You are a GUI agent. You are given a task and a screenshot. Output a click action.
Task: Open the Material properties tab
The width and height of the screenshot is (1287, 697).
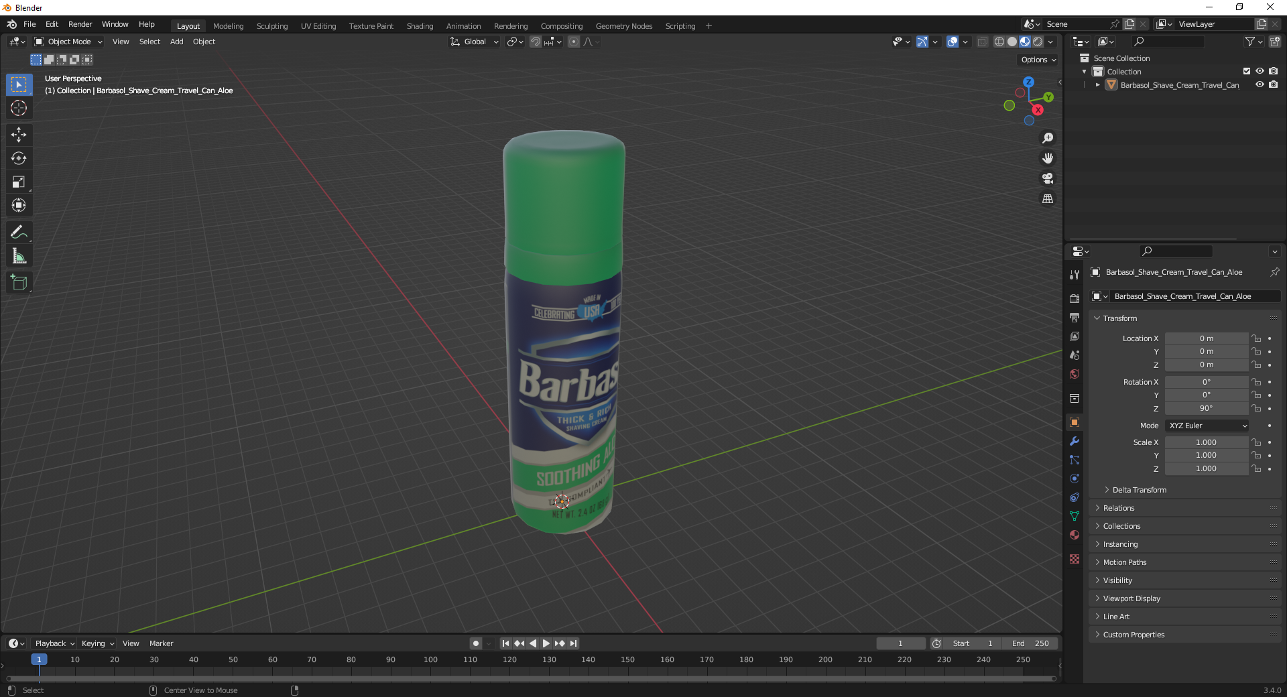(x=1075, y=535)
